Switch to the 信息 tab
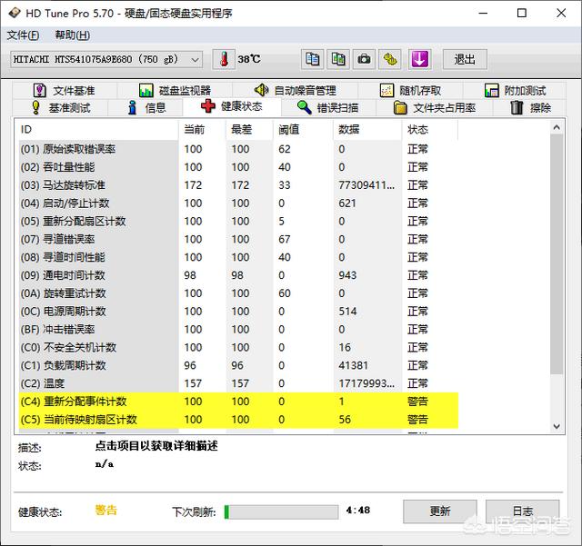This screenshot has width=582, height=546. click(145, 108)
